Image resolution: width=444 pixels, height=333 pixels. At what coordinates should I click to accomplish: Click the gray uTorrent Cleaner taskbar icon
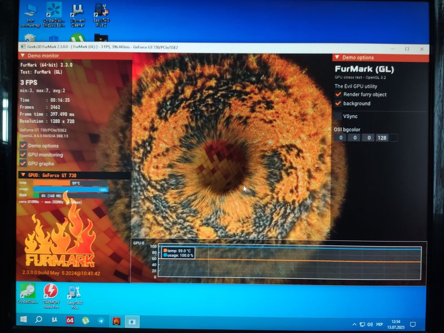54,320
